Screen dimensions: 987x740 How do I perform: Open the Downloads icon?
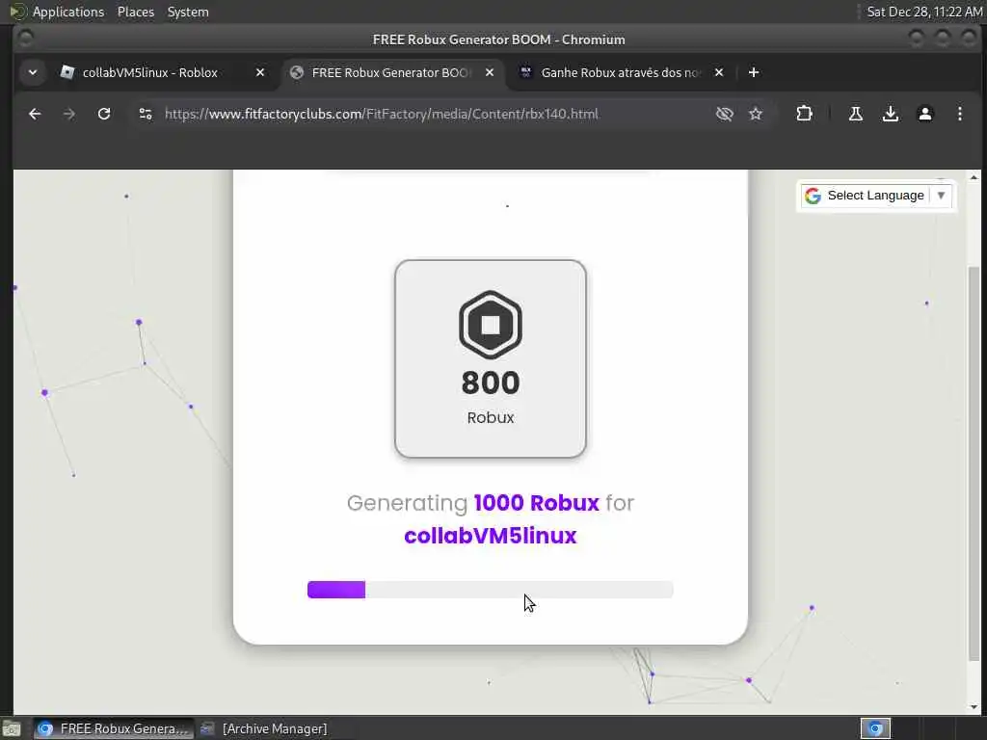pos(890,114)
